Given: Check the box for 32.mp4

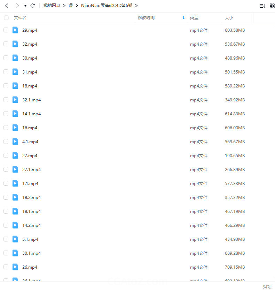Looking at the screenshot, I should 6,44.
